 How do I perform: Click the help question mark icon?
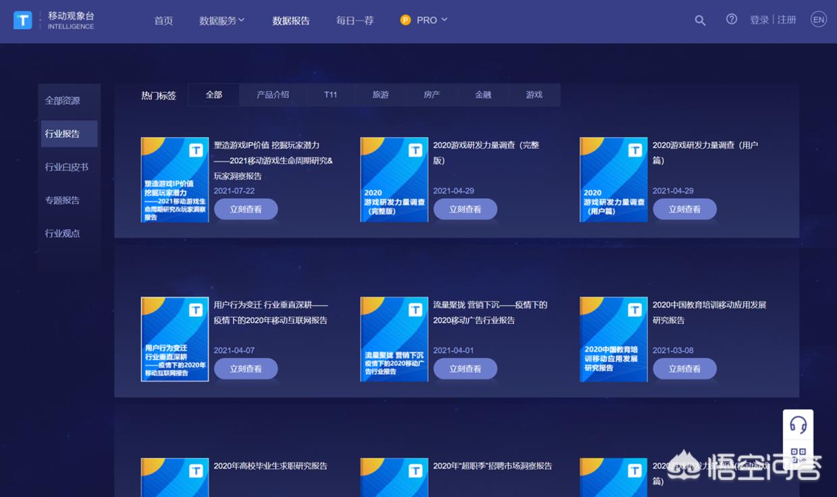pyautogui.click(x=732, y=20)
